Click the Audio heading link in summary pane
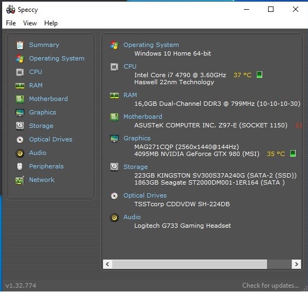 coord(132,217)
